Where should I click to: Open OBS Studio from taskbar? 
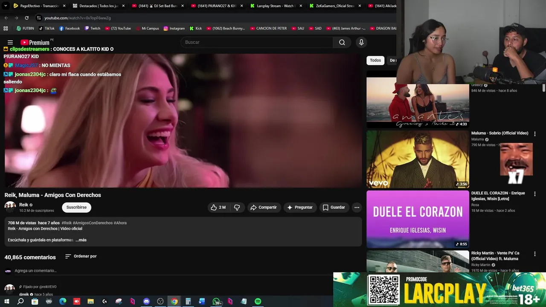click(160, 301)
